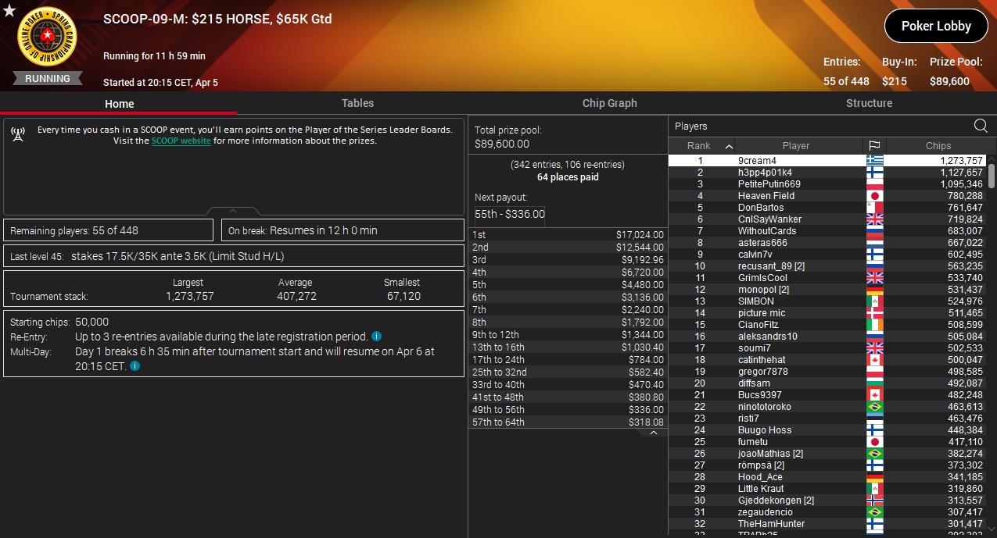Select player row asteras666
Viewport: 997px width, 538px height.
click(827, 243)
